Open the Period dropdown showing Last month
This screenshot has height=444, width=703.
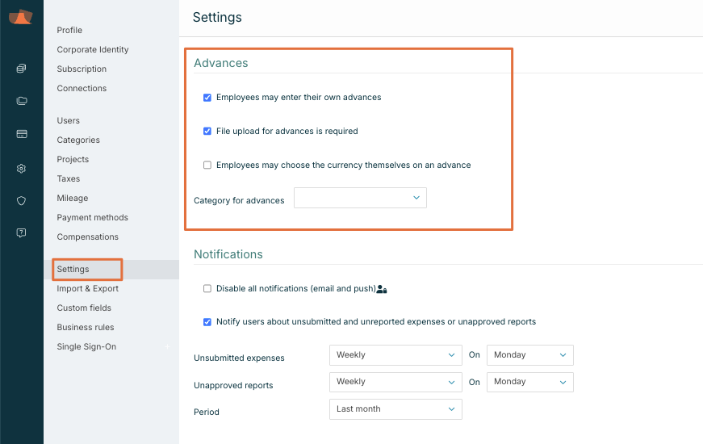tap(395, 409)
